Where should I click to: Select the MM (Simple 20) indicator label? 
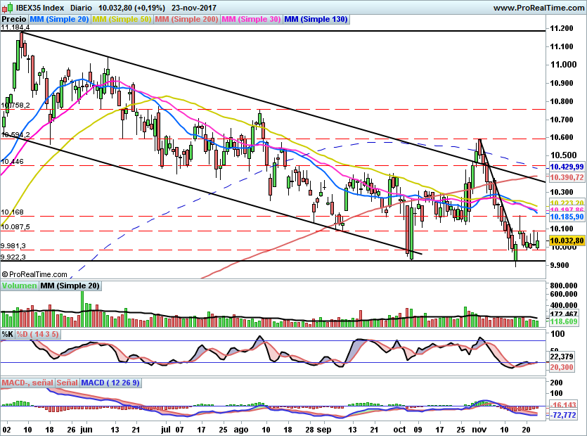point(59,20)
